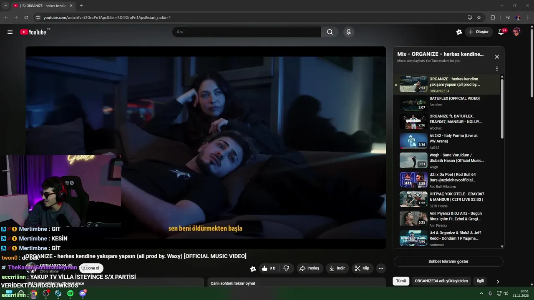Click the sparkle icon beside Oluştur
The height and width of the screenshot is (300, 534).
tap(459, 32)
